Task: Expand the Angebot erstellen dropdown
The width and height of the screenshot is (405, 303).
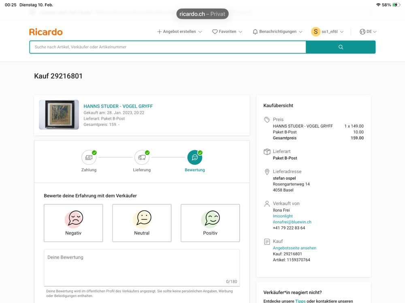Action: (x=179, y=32)
